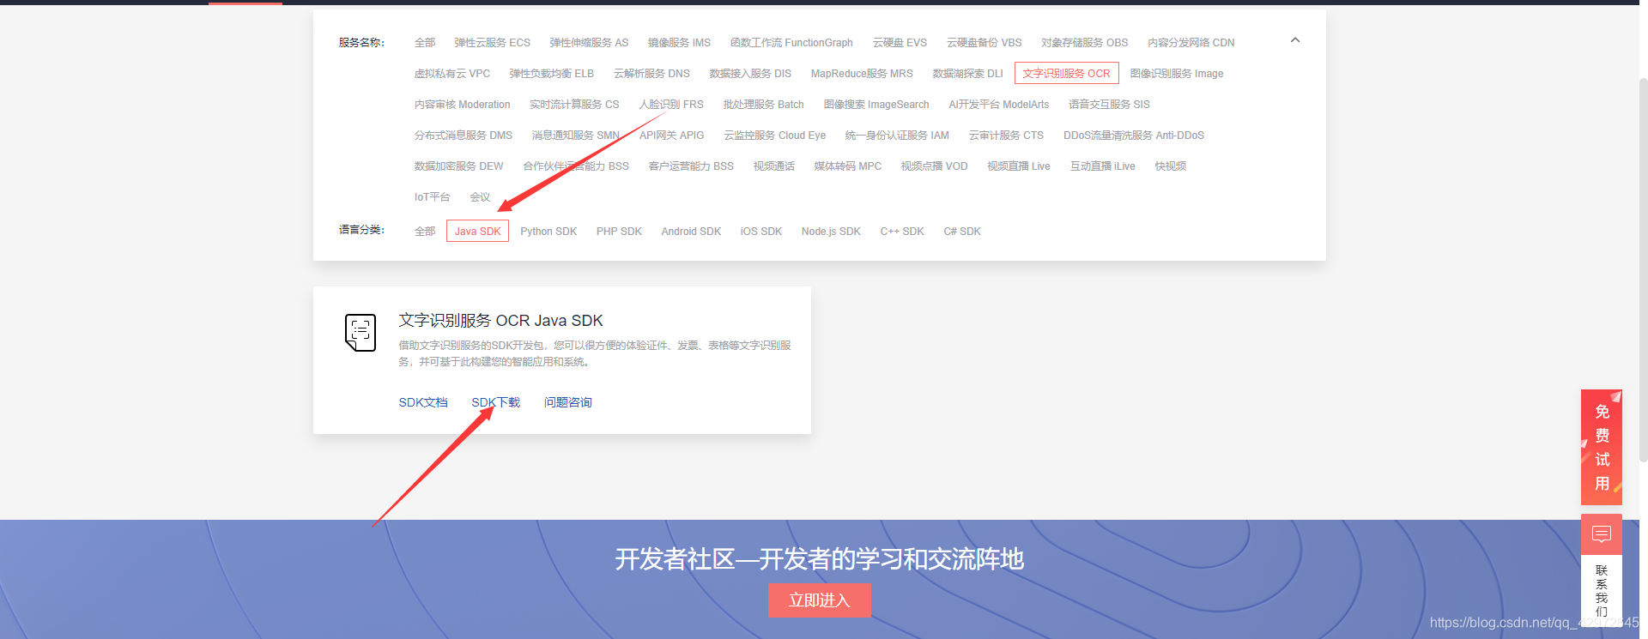Screen dimensions: 1648x639
Task: Click the 免费试用 free trial banner
Action: (1602, 447)
